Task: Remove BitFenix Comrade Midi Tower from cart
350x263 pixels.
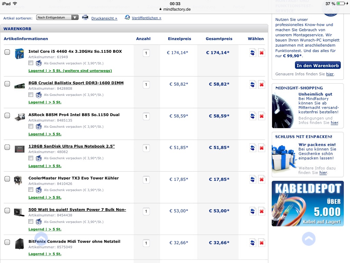Action: coord(261,243)
